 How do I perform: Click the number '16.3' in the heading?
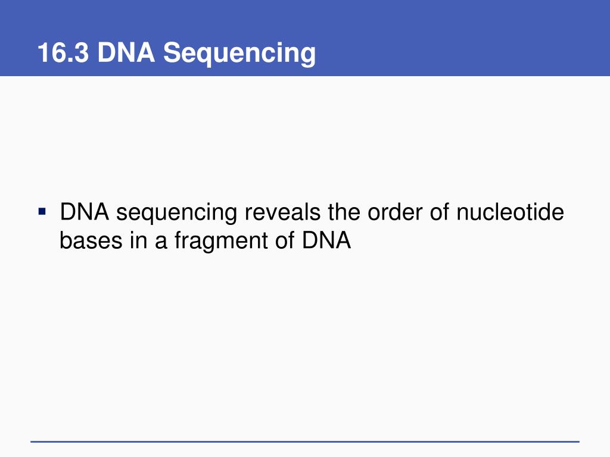(63, 52)
